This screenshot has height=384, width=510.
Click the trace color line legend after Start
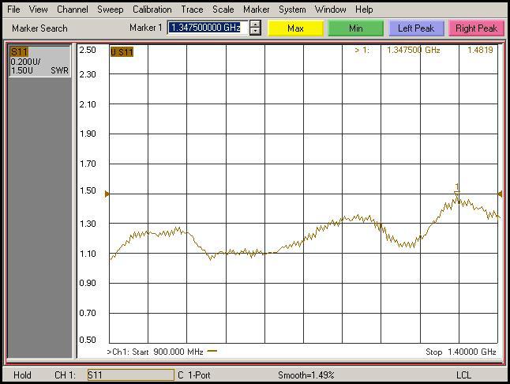(212, 351)
